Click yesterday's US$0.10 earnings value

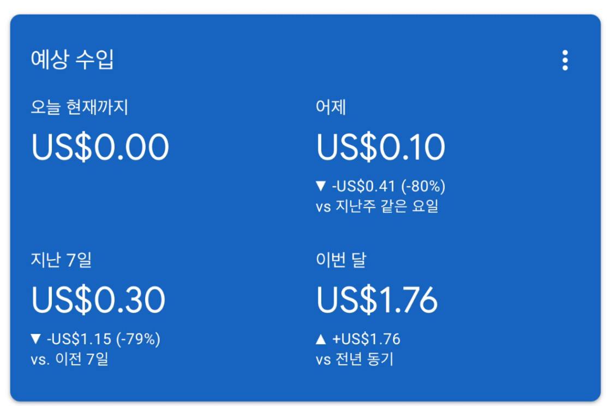(381, 147)
